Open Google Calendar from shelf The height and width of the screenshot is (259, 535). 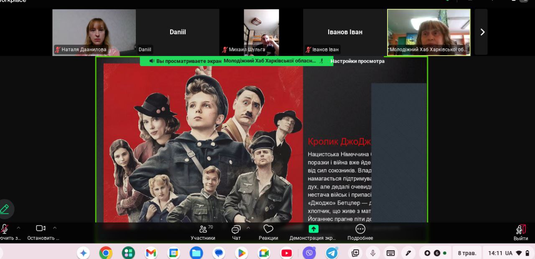(173, 253)
